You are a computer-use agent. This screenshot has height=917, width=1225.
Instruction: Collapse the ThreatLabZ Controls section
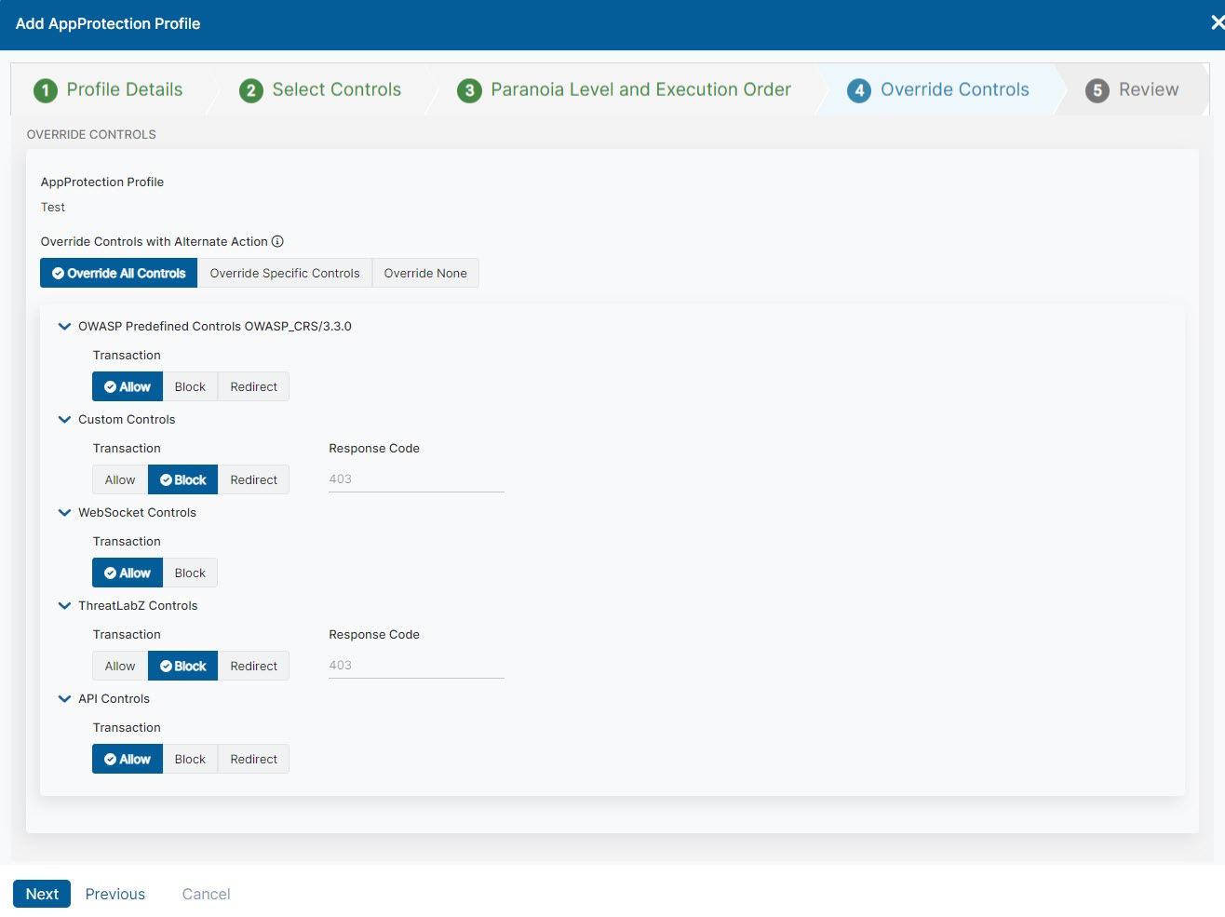(x=64, y=606)
